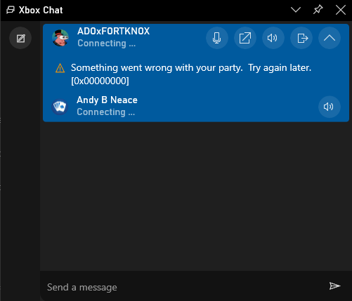The image size is (352, 301).
Task: Open the widget options dropdown chevron
Action: coord(296,10)
